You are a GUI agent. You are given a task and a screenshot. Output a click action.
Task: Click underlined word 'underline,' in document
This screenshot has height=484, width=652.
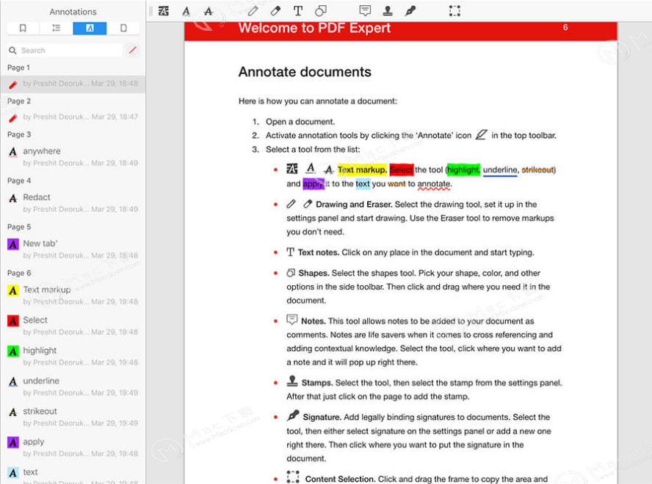(x=501, y=169)
